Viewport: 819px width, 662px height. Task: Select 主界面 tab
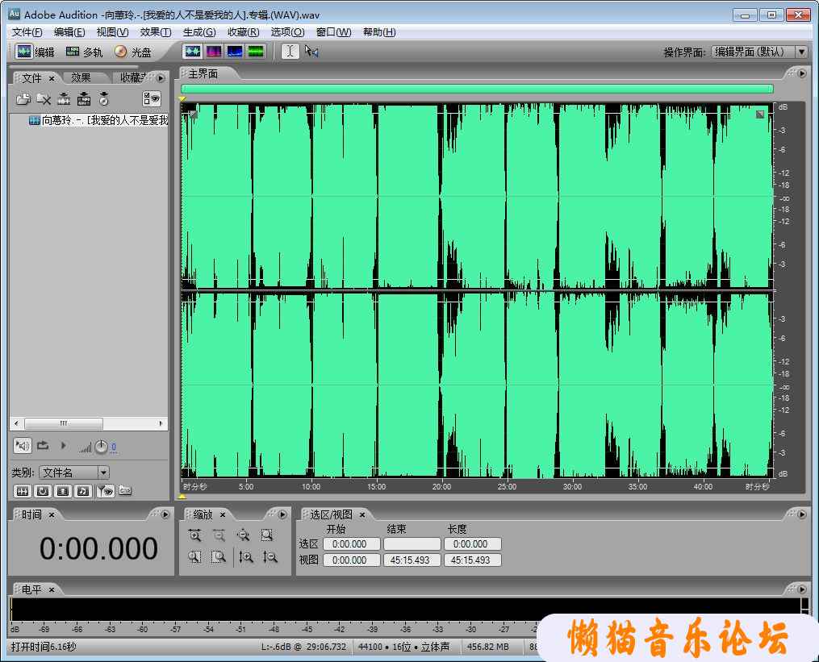pos(203,74)
